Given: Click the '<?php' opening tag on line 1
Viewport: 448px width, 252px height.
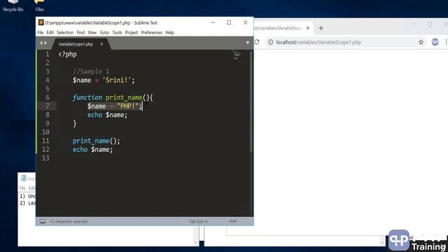Looking at the screenshot, I should (x=67, y=55).
